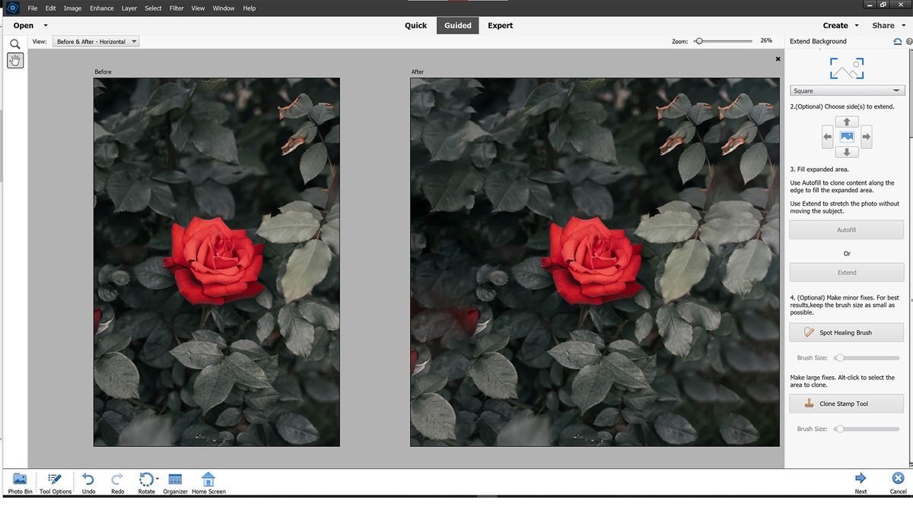Close the preview with the X

778,59
